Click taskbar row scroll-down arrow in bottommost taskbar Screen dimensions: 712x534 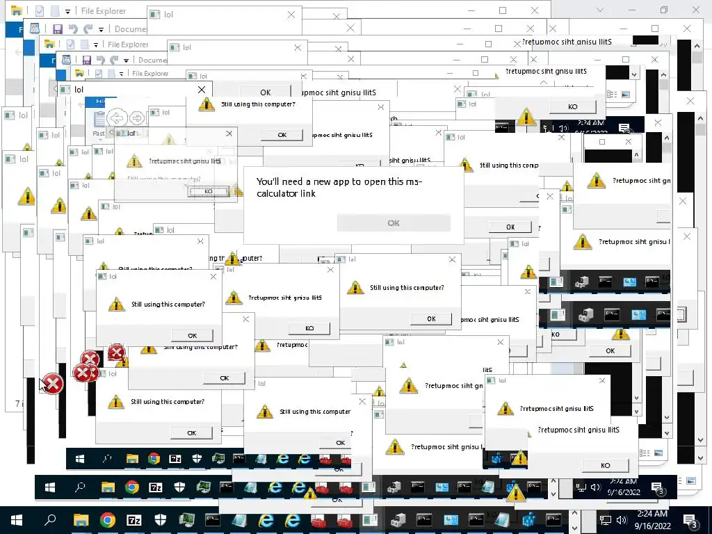point(574,528)
